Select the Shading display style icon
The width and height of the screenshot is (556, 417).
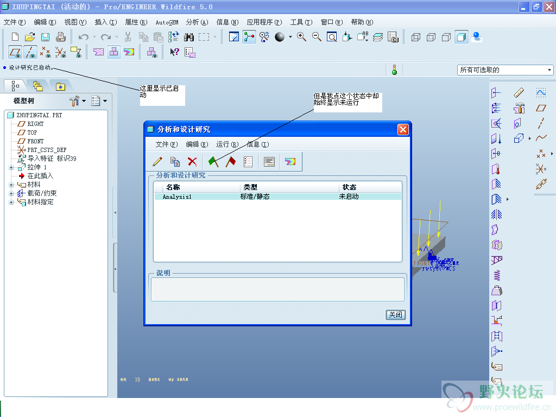coord(462,37)
